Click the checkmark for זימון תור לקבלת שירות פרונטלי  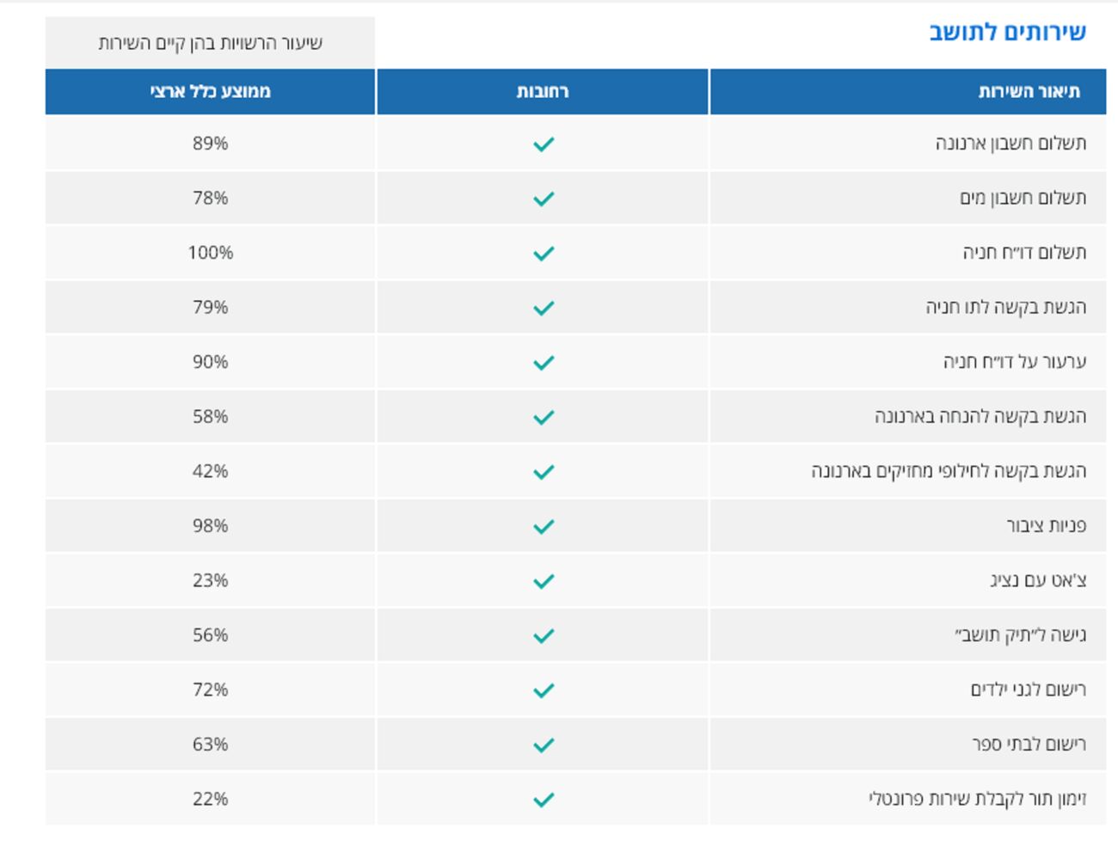click(544, 800)
